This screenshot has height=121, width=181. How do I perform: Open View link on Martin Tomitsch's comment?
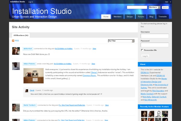107,105
